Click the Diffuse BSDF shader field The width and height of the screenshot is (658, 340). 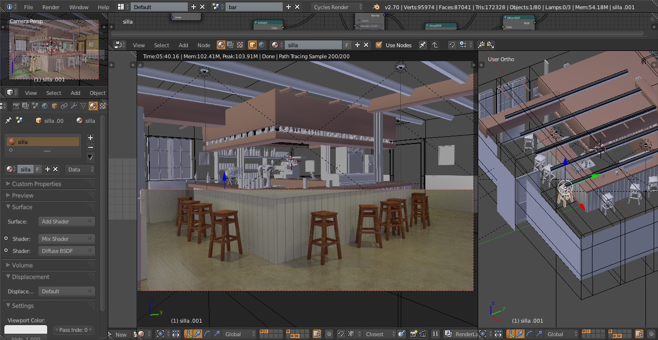[x=66, y=251]
